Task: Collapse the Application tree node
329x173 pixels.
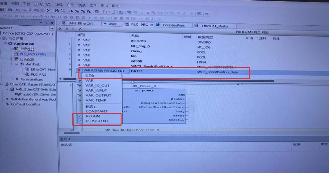Action: point(5,44)
